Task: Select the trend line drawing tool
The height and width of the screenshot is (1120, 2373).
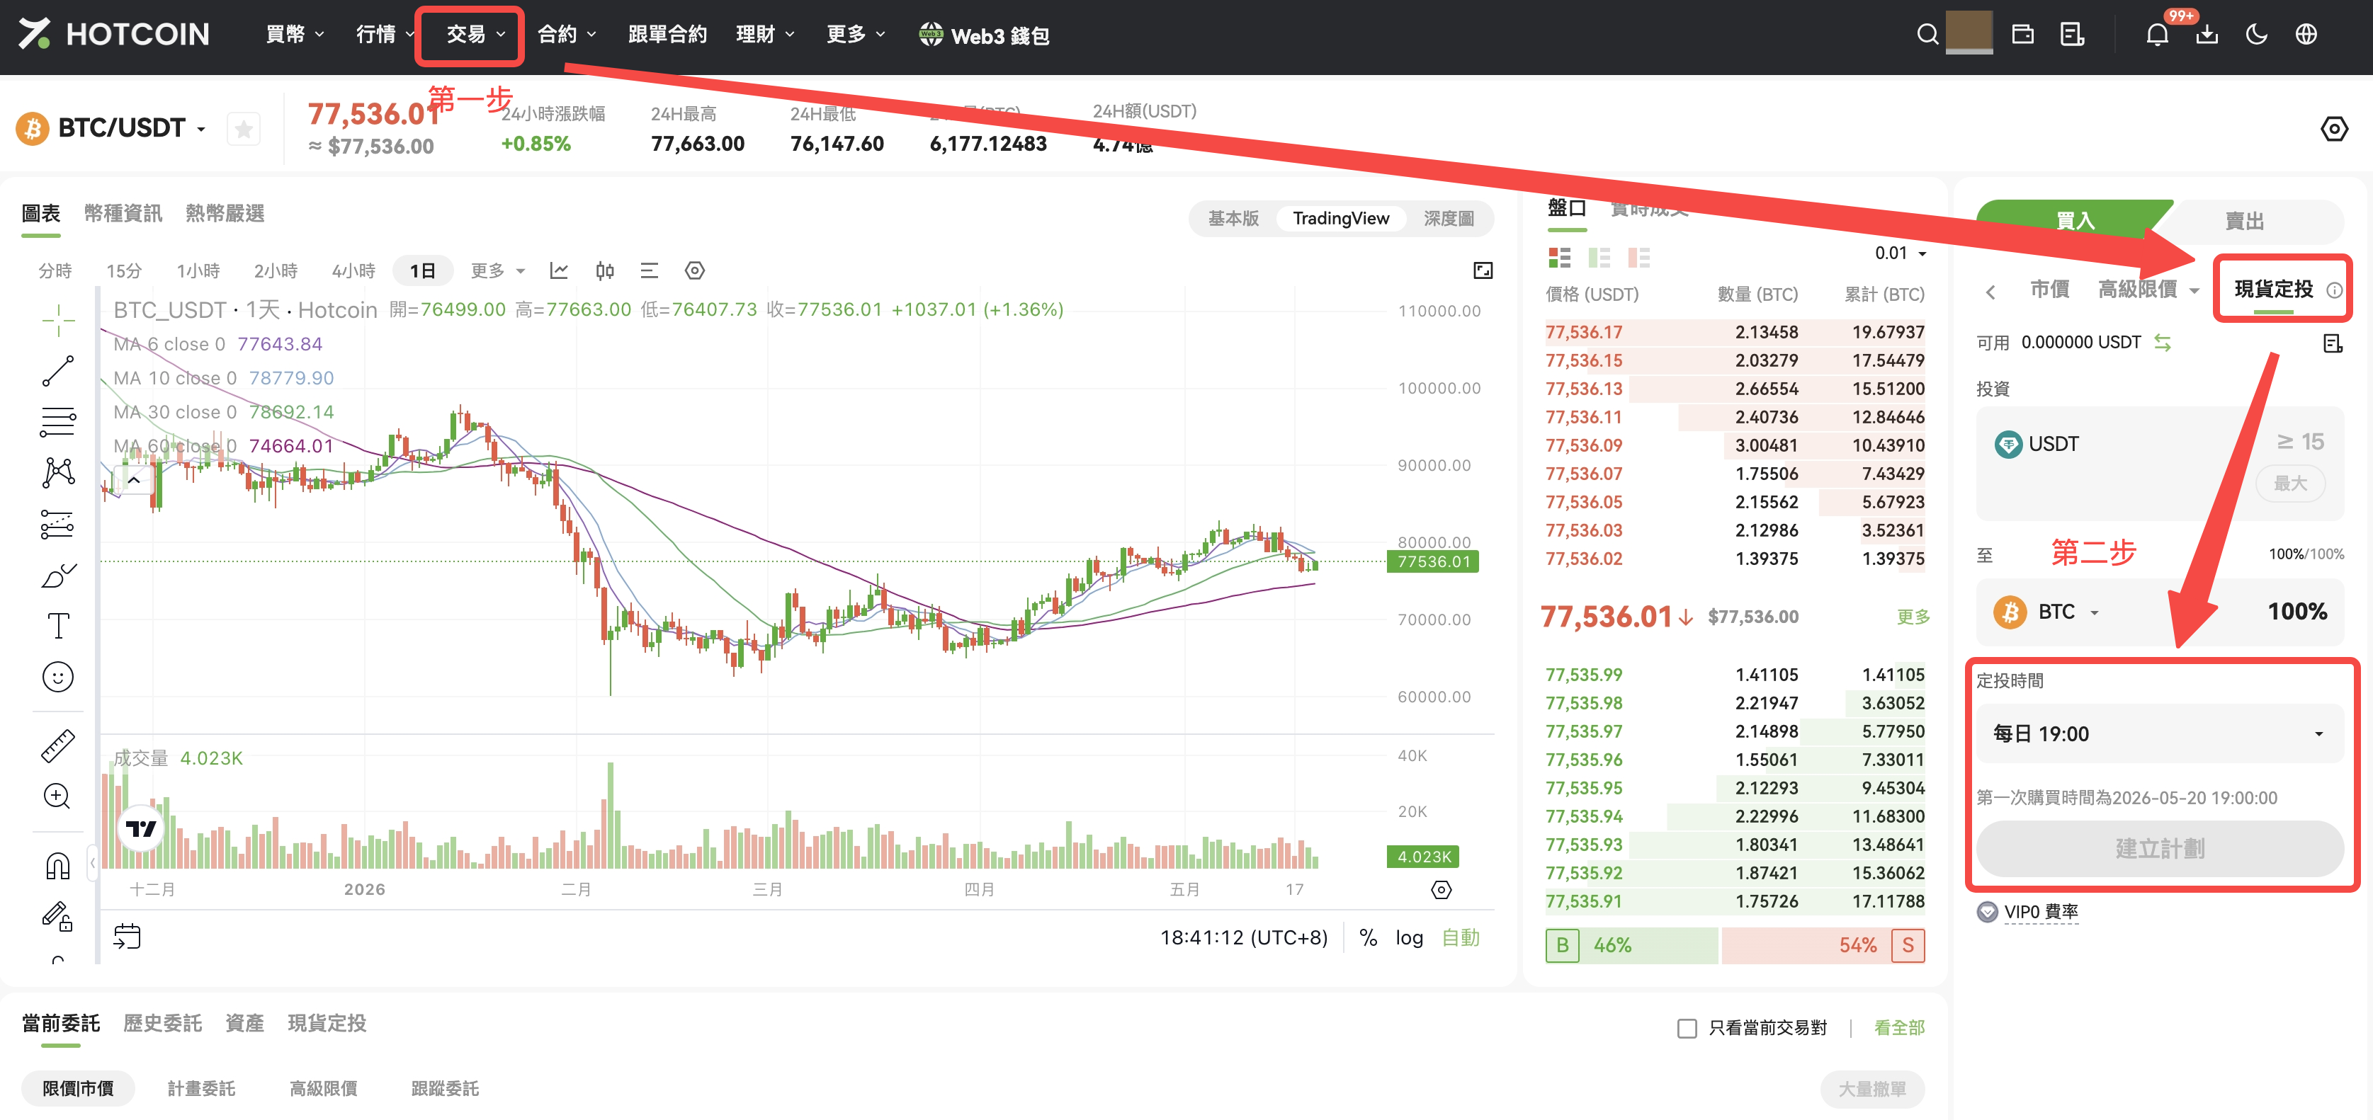Action: pyautogui.click(x=58, y=371)
